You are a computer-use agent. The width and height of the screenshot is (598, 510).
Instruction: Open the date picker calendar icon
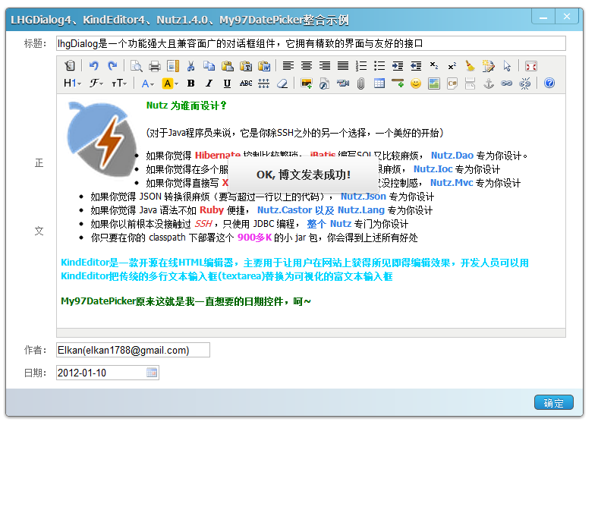[x=152, y=373]
